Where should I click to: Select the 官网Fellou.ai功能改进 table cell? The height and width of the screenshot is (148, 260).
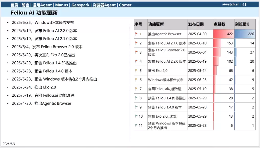click(x=167, y=89)
